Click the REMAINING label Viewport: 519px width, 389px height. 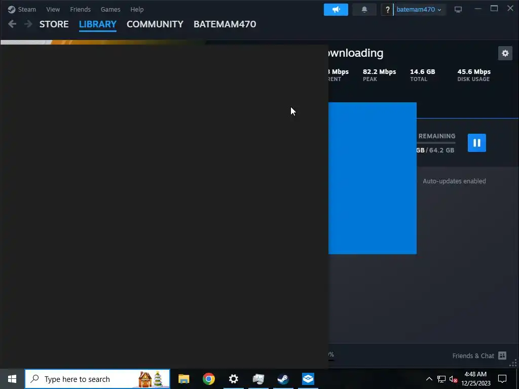click(x=437, y=136)
